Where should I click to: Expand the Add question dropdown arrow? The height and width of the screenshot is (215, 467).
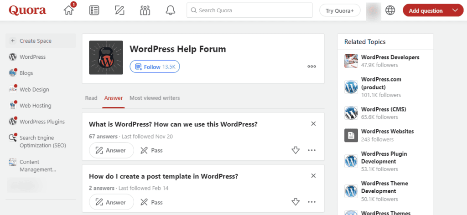coord(454,10)
